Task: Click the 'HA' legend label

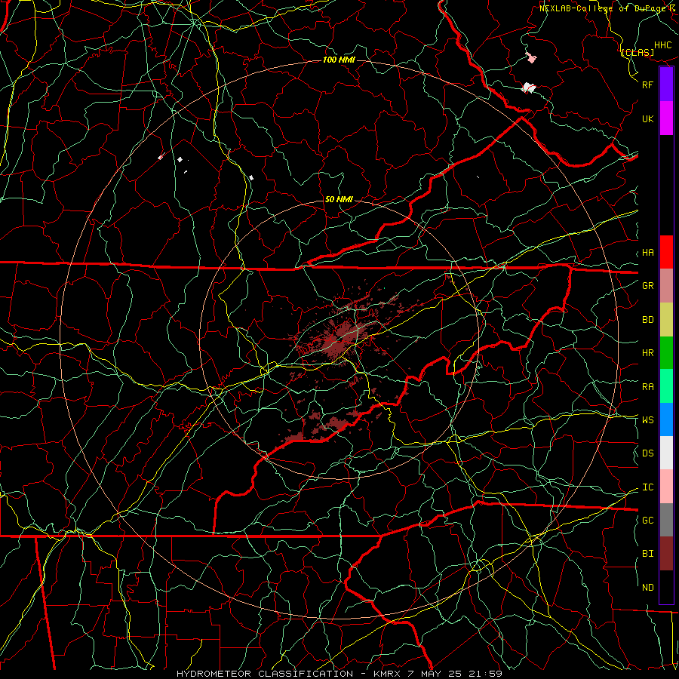Action: (647, 253)
